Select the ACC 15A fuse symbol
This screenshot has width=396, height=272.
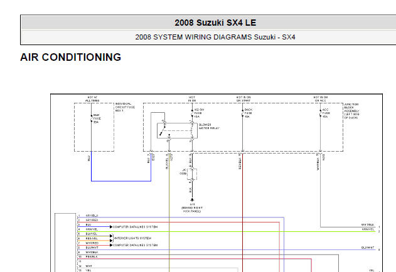320,113
